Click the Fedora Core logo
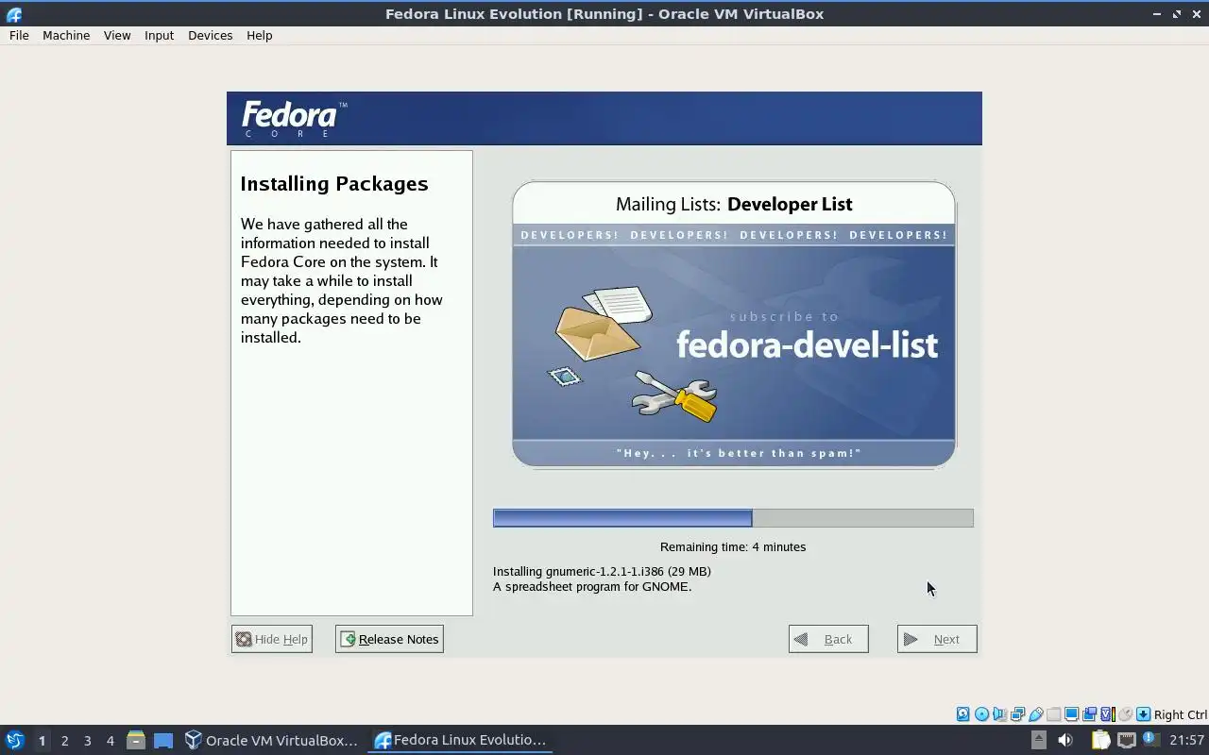This screenshot has width=1209, height=755. (x=294, y=119)
